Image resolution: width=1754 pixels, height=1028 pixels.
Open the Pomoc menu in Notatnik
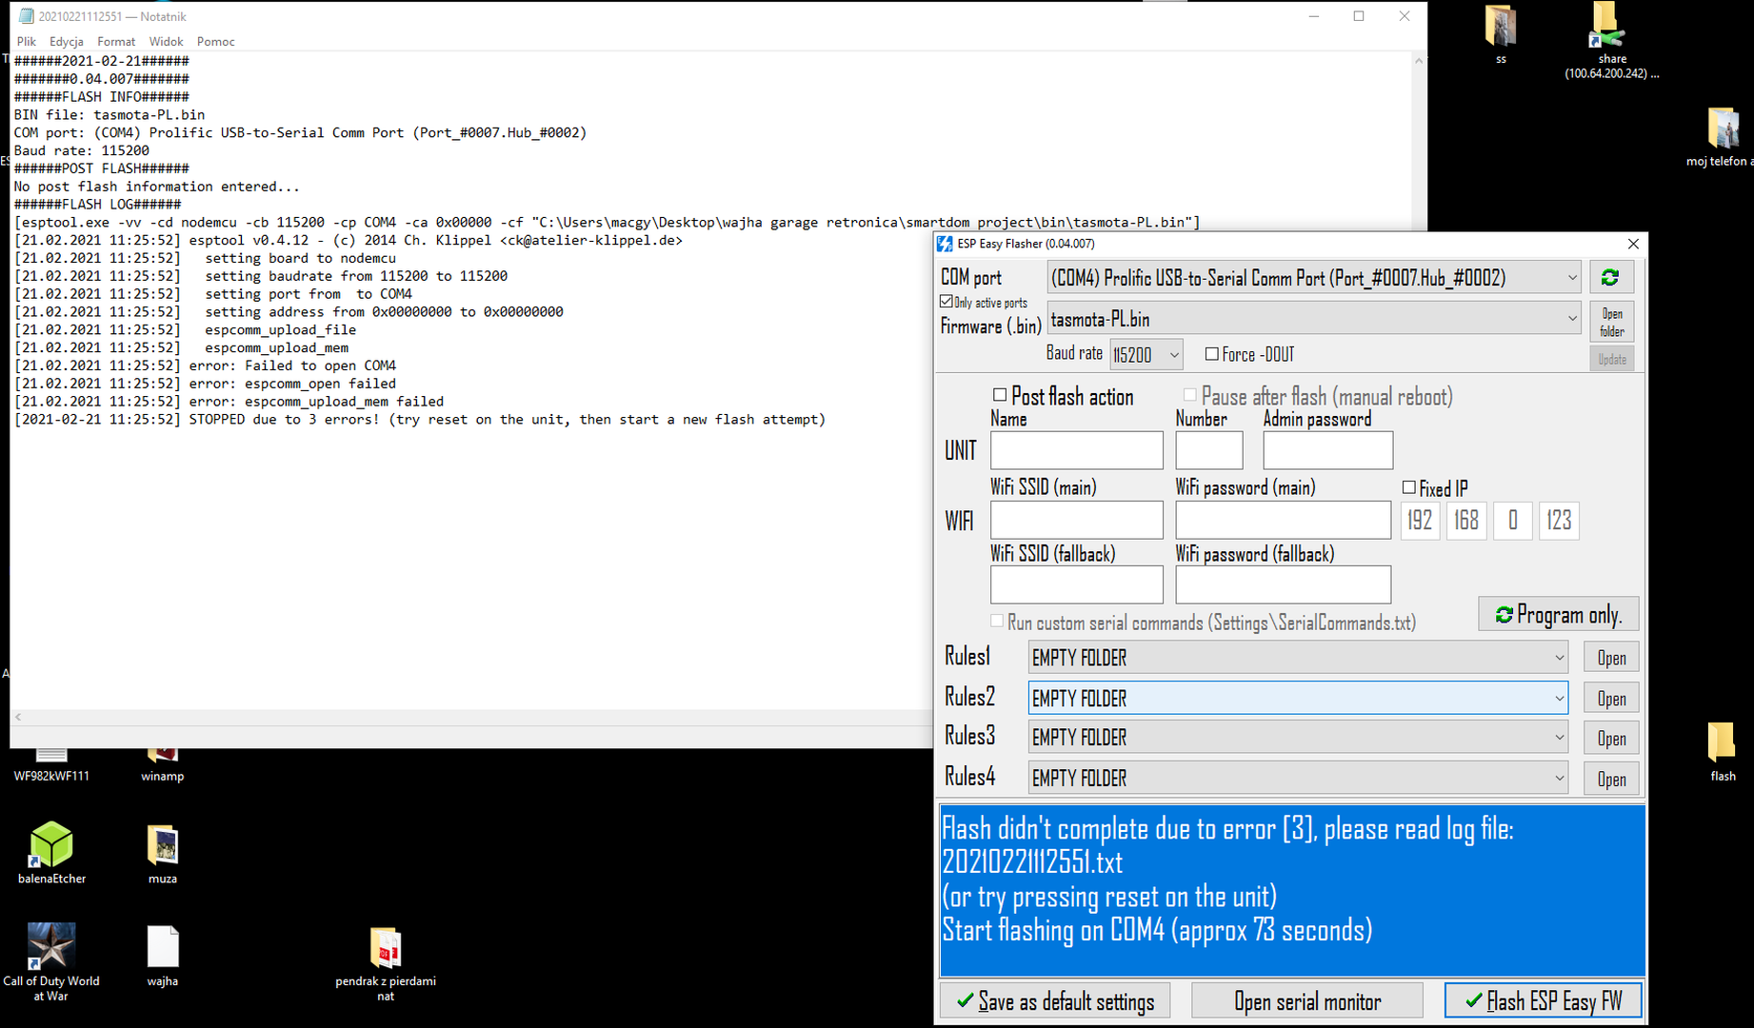pos(216,42)
